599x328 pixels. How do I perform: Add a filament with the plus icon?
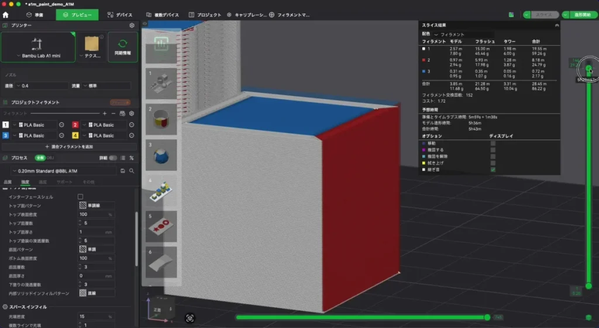pos(105,114)
